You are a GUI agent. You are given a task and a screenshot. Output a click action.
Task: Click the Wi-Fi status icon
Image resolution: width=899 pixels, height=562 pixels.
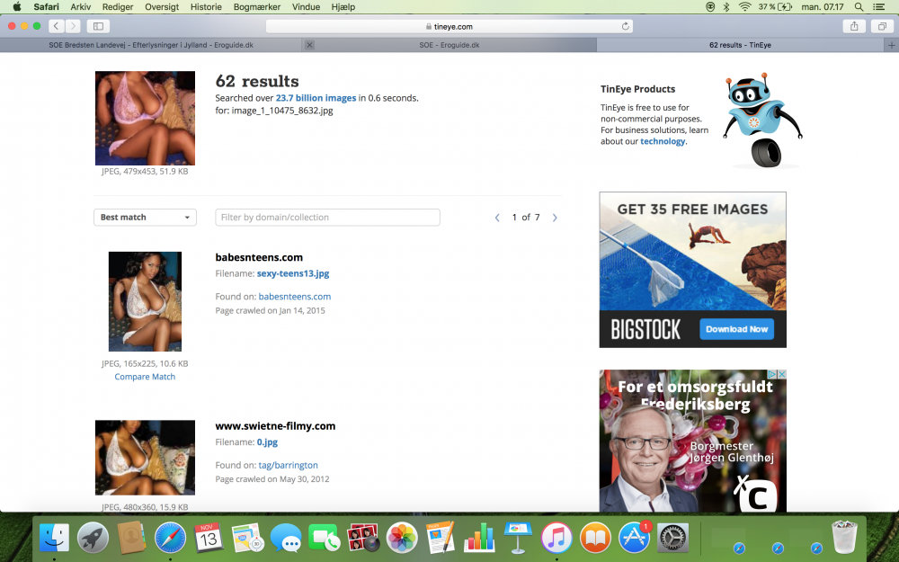(x=744, y=7)
